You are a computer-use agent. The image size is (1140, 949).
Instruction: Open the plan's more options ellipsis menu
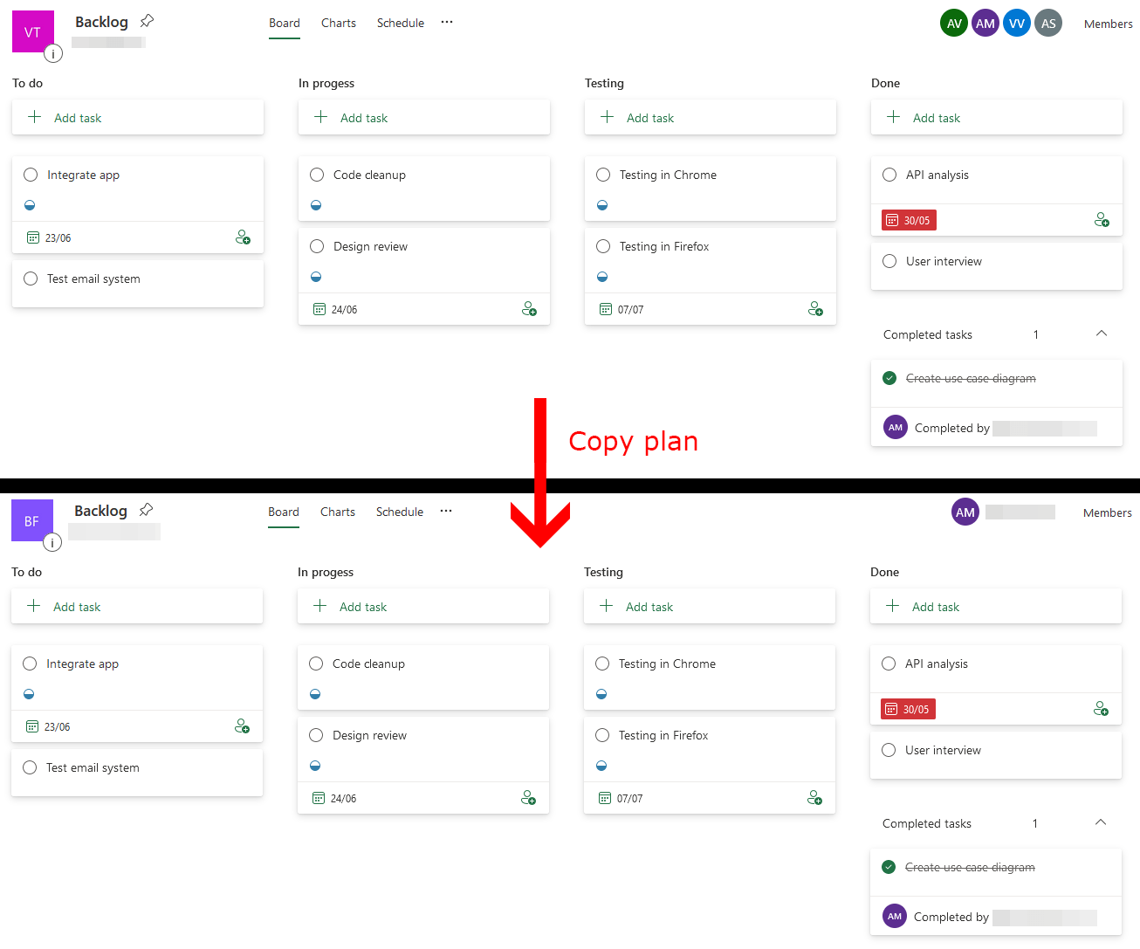click(x=447, y=23)
